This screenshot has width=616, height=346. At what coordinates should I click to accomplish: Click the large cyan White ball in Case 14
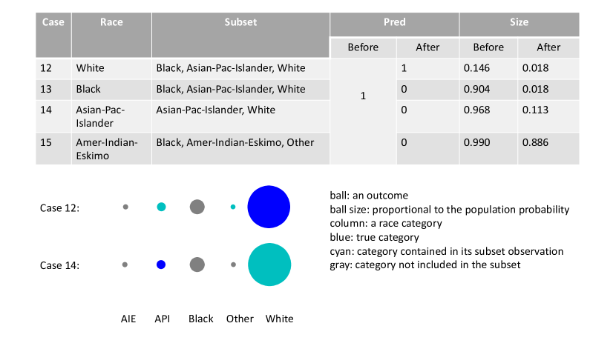[x=269, y=265]
